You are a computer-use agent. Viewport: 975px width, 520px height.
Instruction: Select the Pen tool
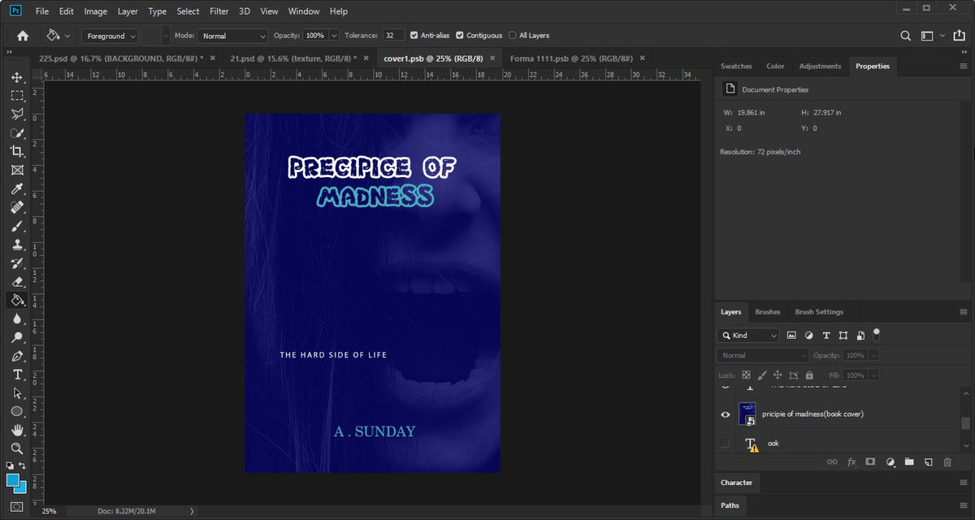pos(17,357)
